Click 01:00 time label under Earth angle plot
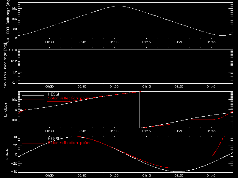238x178 pixels. click(114, 42)
